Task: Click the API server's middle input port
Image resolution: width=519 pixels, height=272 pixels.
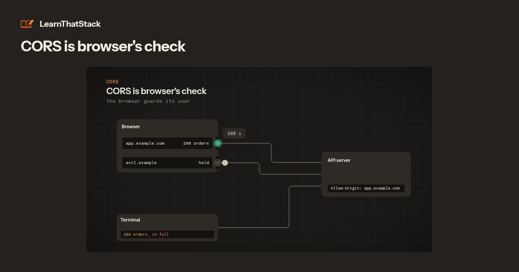Action: (321, 174)
